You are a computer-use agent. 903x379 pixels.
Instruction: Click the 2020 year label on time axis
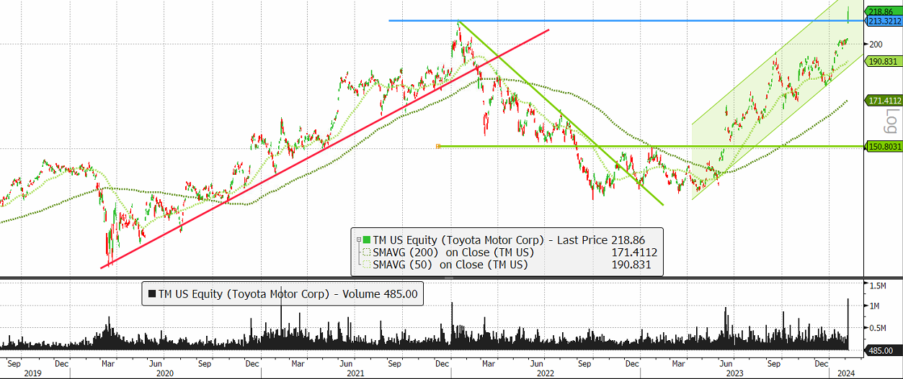(x=165, y=373)
